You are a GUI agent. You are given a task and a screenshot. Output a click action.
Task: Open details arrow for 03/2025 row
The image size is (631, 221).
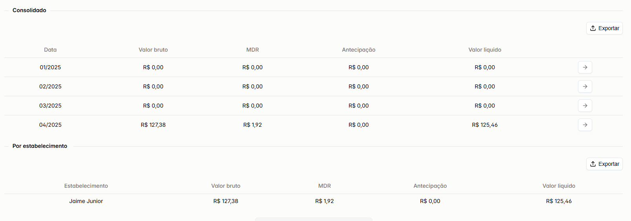(585, 106)
